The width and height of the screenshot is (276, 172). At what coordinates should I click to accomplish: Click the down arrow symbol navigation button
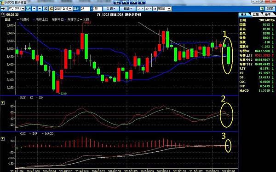point(40,8)
